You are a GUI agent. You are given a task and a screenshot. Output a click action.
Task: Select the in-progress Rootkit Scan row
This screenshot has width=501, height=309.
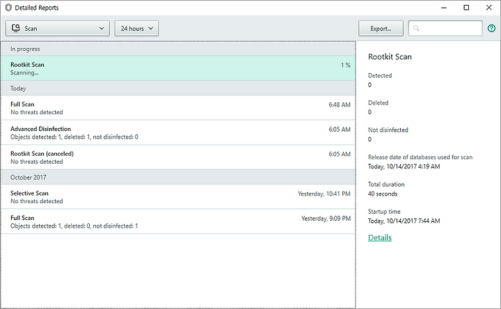178,68
